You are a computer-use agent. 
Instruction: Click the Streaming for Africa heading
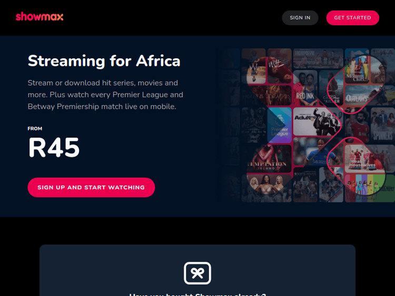[104, 61]
